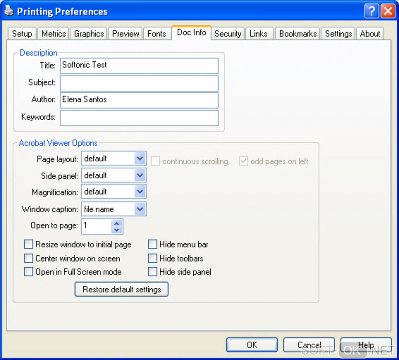Confirm with the OK button
399x360 pixels.
tap(252, 345)
